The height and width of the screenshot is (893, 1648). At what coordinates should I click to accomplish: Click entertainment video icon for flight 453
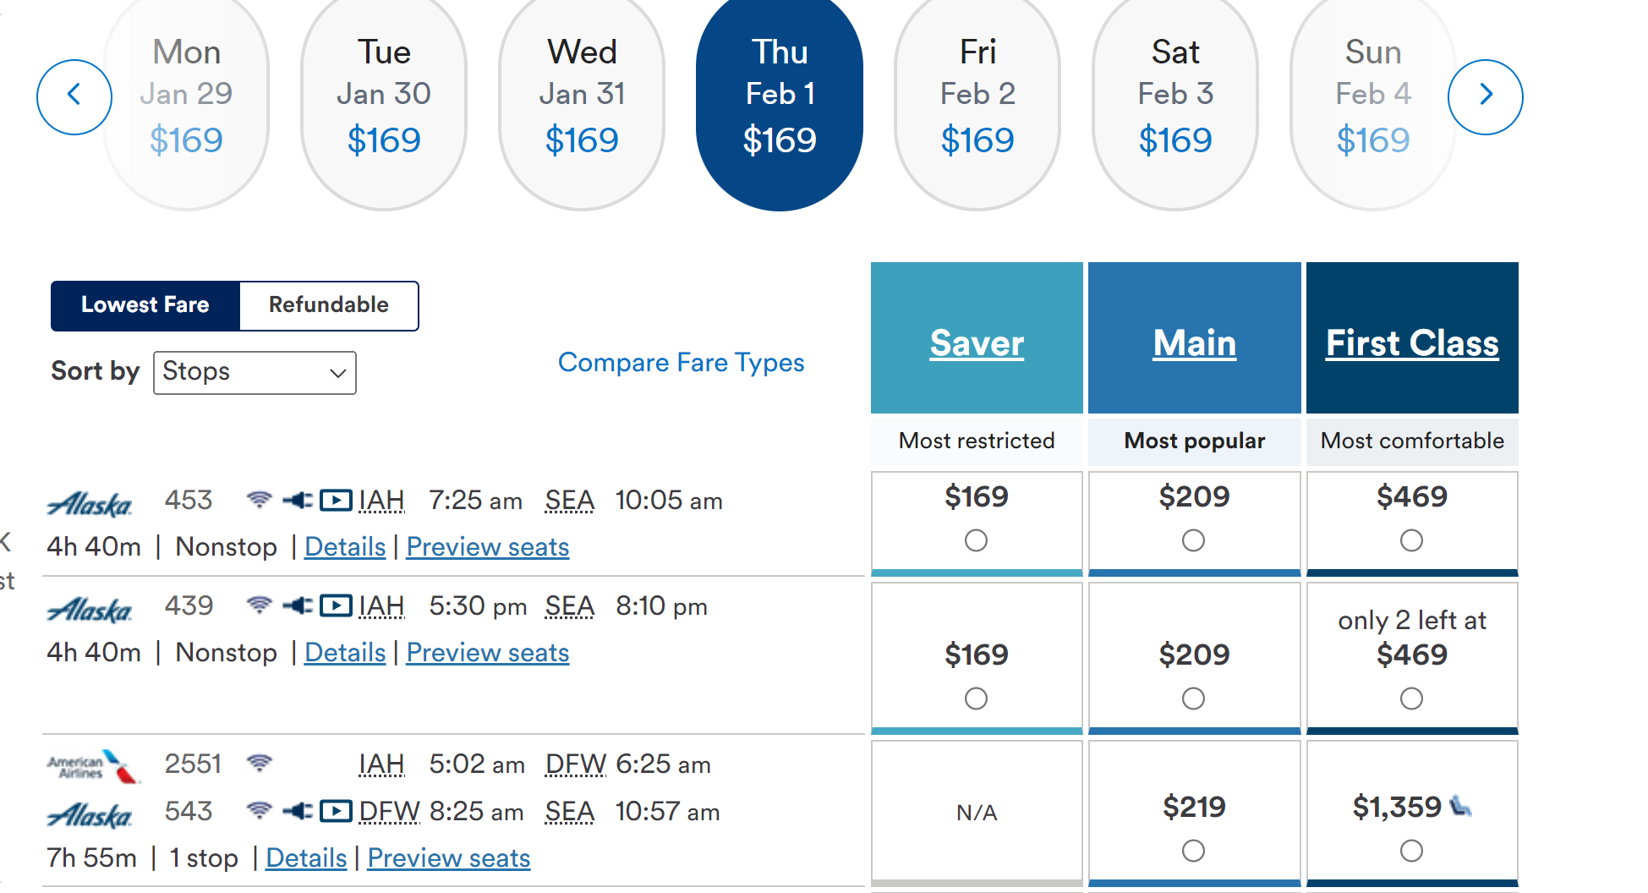click(336, 501)
